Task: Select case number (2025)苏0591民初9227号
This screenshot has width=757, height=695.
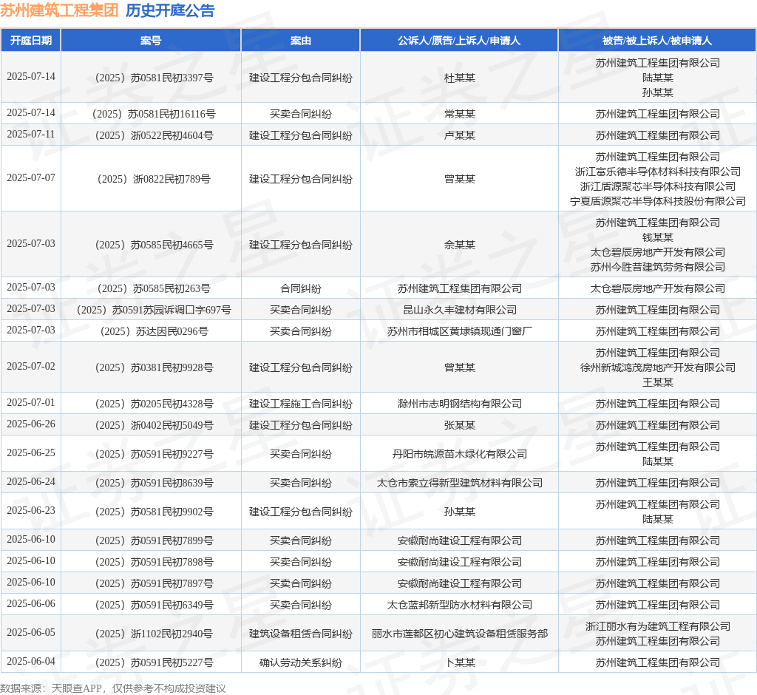Action: point(154,454)
